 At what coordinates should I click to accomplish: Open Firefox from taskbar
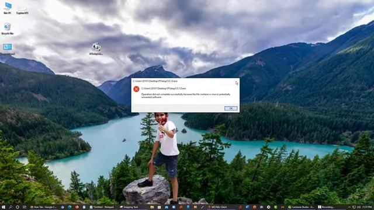click(77, 207)
